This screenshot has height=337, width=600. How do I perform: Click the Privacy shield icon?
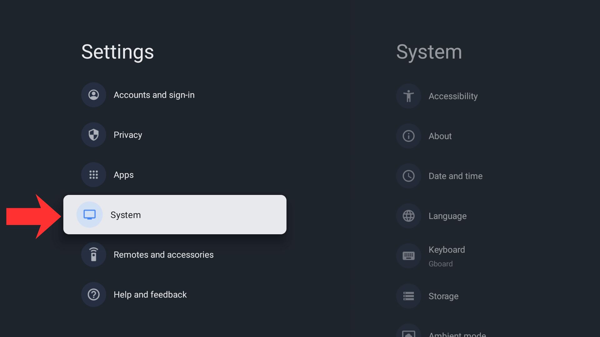pyautogui.click(x=93, y=135)
